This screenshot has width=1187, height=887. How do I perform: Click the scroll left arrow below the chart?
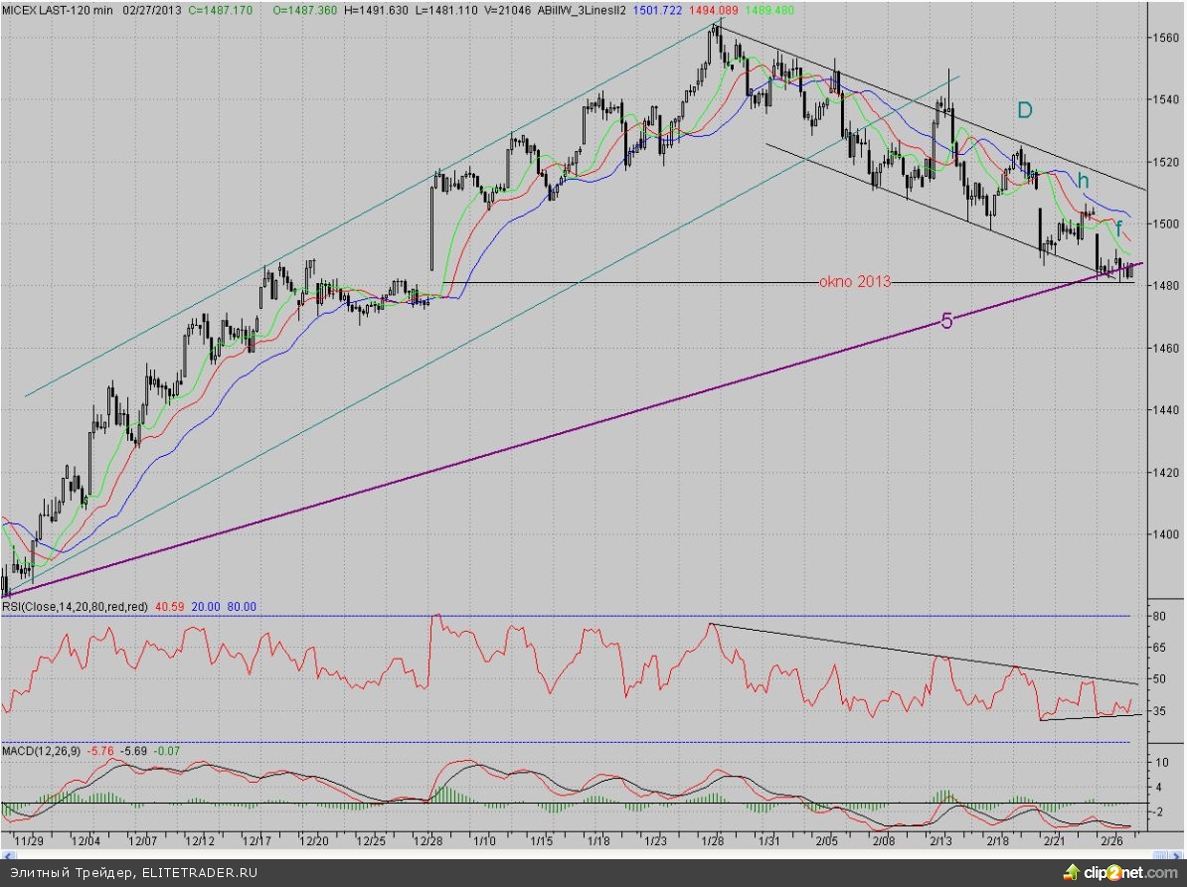tap(9, 854)
